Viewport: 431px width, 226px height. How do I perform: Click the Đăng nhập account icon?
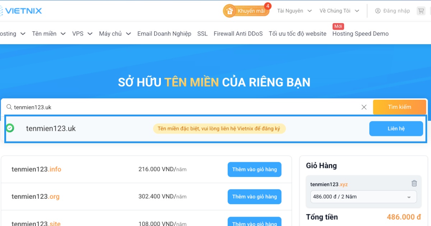(377, 10)
